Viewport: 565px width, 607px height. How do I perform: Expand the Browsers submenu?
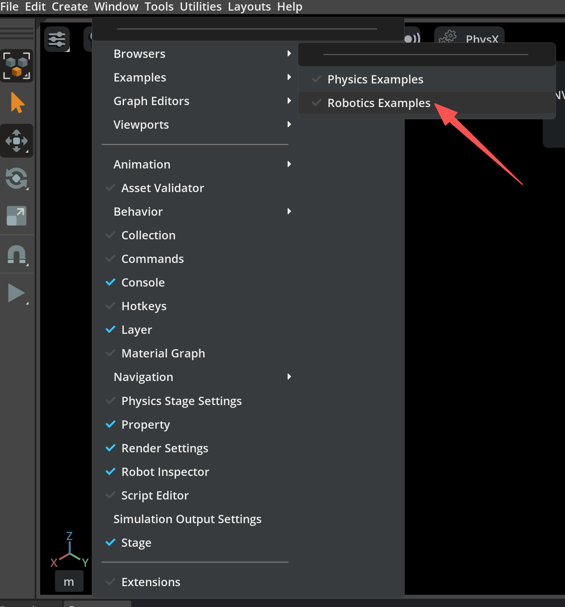195,54
